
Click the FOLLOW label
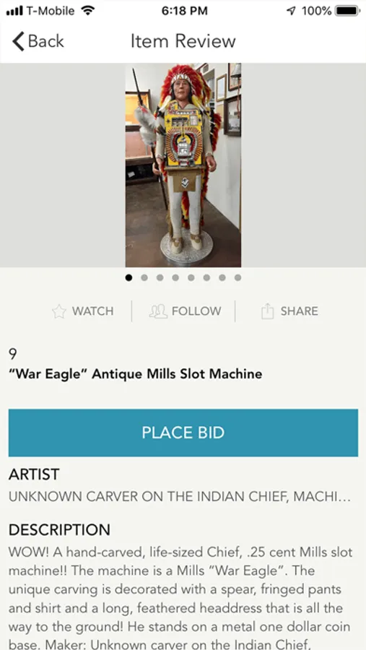[196, 311]
